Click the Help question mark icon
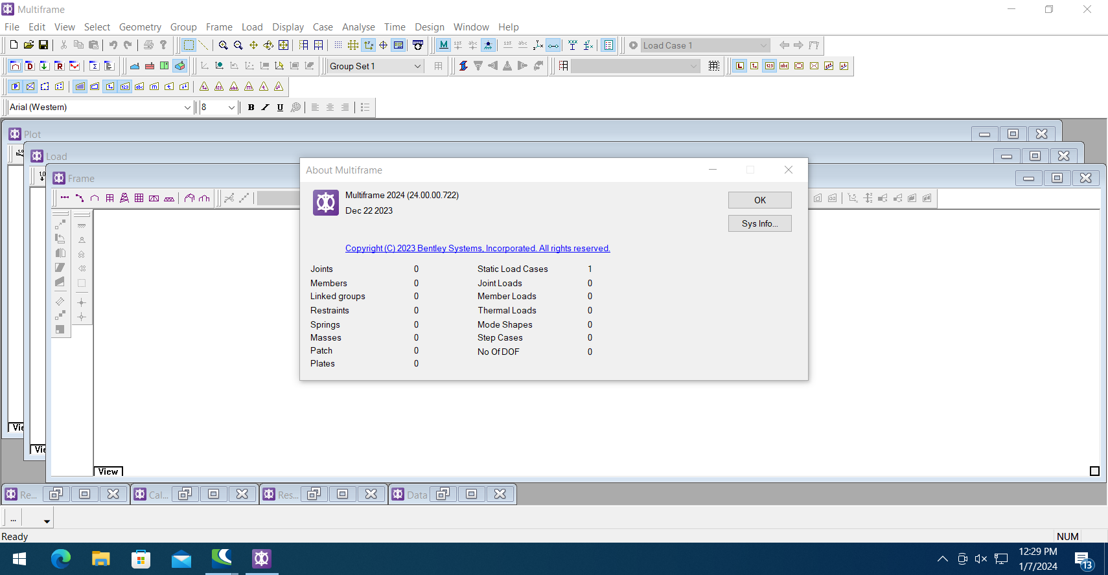This screenshot has height=575, width=1108. coord(163,45)
